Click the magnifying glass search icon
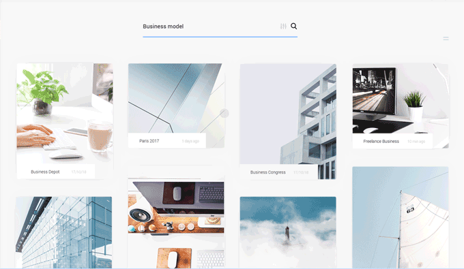This screenshot has height=269, width=464. [294, 26]
